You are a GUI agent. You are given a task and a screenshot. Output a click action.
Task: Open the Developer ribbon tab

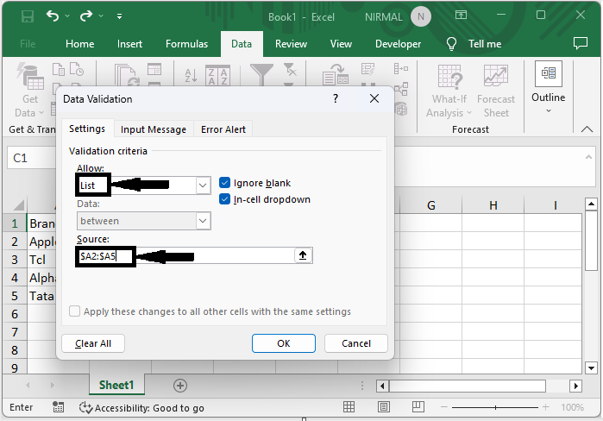398,44
